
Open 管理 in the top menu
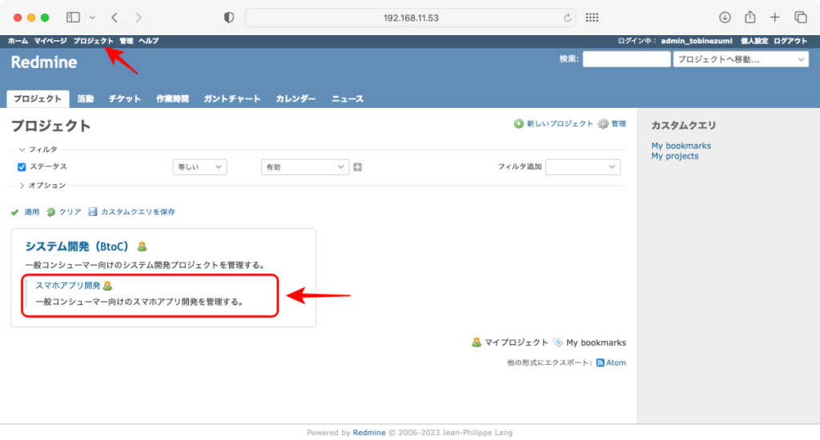[x=126, y=41]
